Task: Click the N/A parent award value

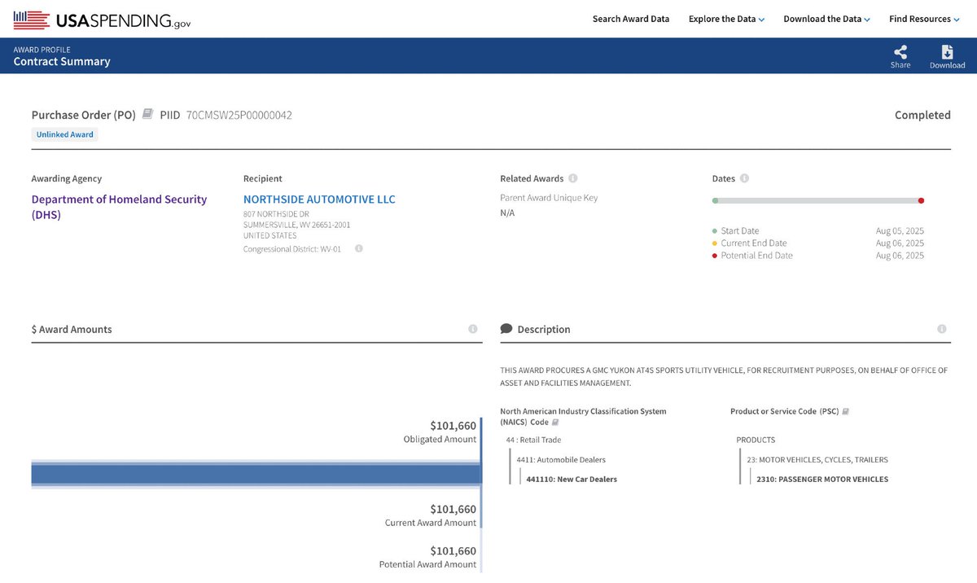Action: [507, 213]
